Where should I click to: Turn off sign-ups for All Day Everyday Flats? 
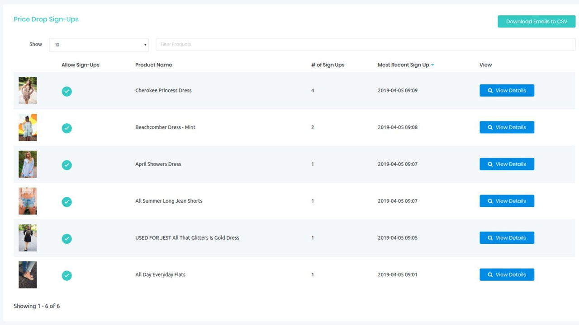click(x=66, y=275)
